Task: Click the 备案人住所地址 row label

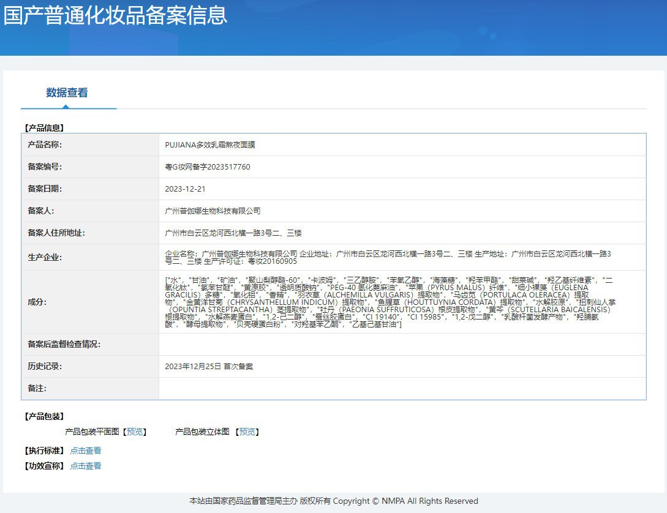Action: click(56, 233)
